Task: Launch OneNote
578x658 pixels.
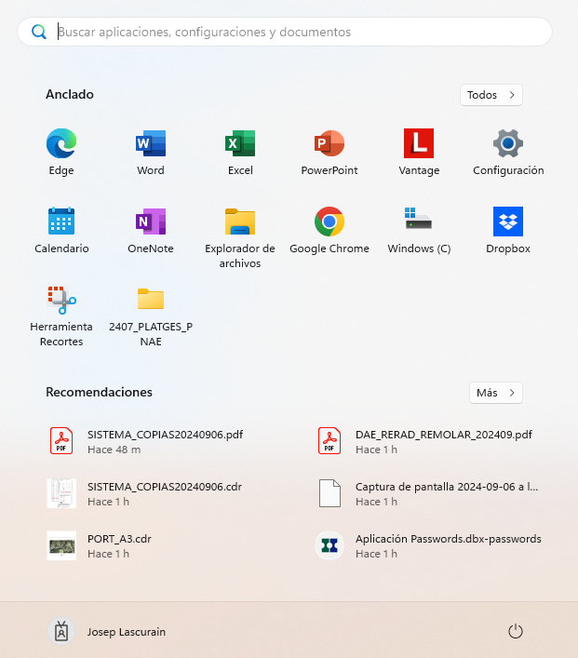Action: click(151, 222)
